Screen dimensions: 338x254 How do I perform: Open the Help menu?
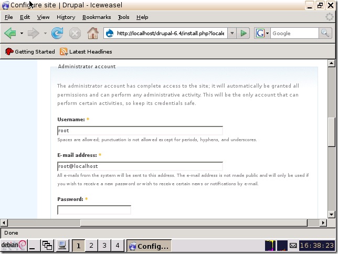click(142, 17)
